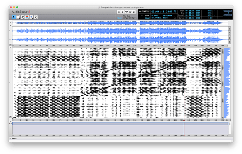Click the 16 bit WAV format text

[167, 15]
